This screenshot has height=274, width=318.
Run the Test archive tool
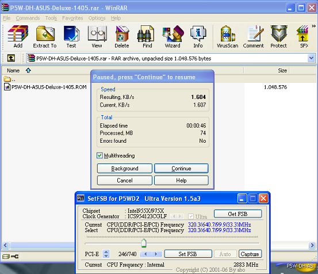tap(71, 36)
